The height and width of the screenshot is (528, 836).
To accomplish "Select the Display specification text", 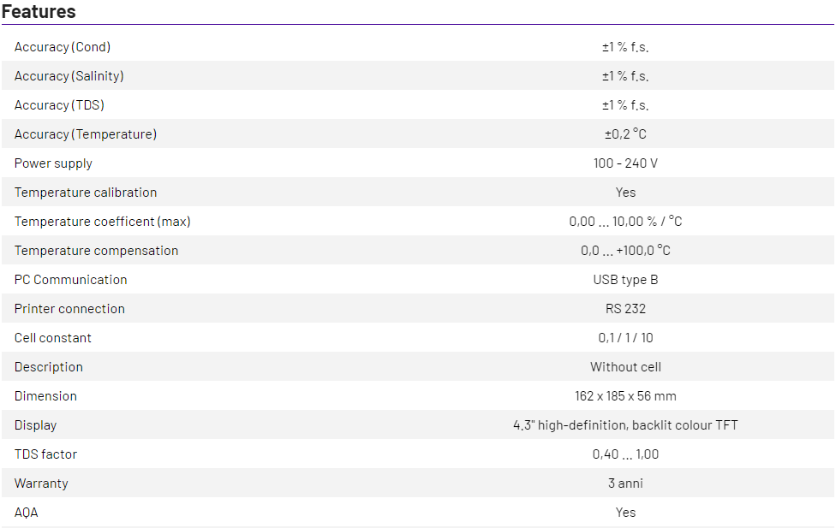I will [x=625, y=425].
